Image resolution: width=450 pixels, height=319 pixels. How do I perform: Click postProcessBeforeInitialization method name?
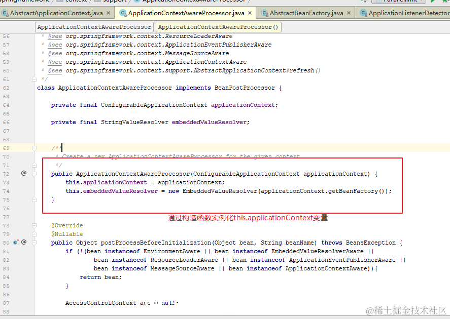[156, 243]
